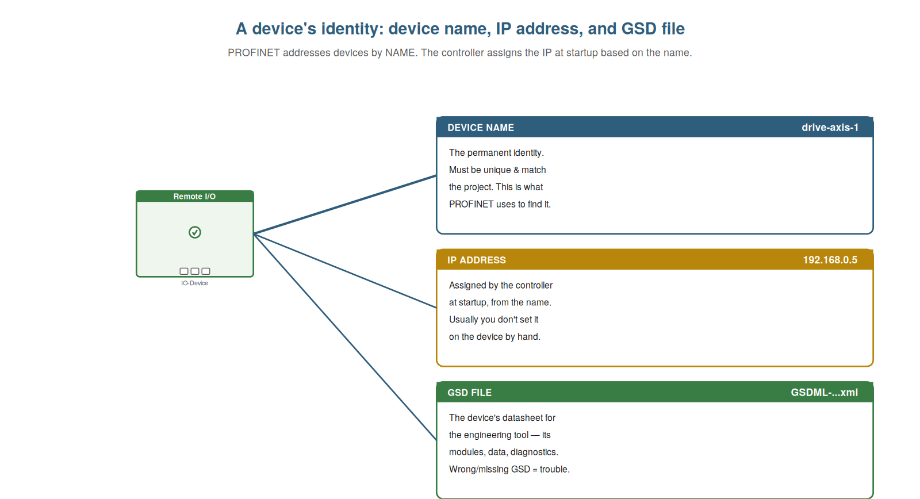920x499 pixels.
Task: Click the GSDML-...xml file value
Action: click(x=824, y=393)
